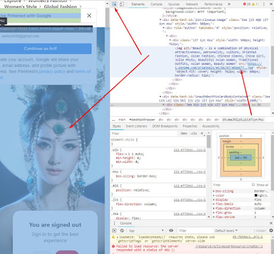Expand the flex-grow computed property
Image resolution: width=274 pixels, height=254 pixels.
[214, 213]
